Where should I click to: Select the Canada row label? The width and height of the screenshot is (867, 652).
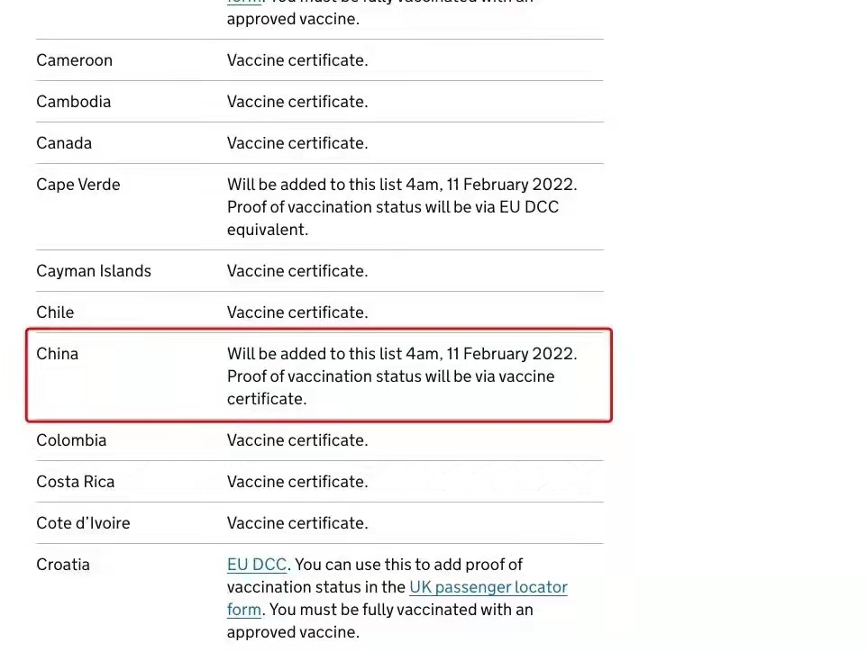64,143
